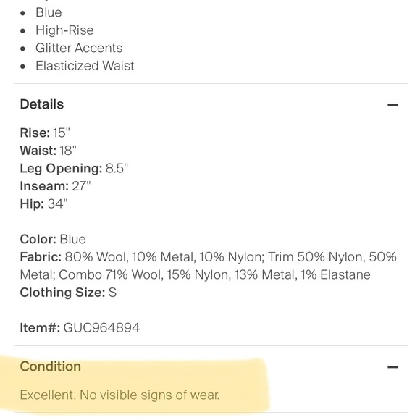Select the Details section heading
Screen dimensions: 420x420
point(42,104)
